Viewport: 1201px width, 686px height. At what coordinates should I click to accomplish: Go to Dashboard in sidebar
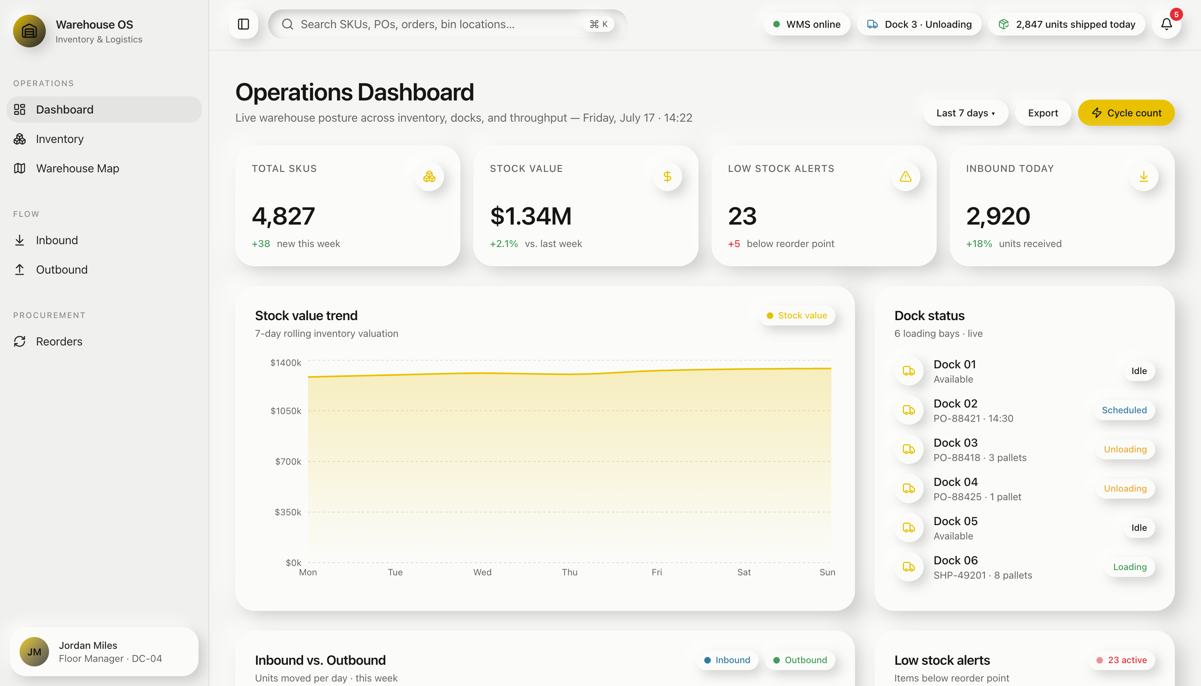(x=104, y=109)
